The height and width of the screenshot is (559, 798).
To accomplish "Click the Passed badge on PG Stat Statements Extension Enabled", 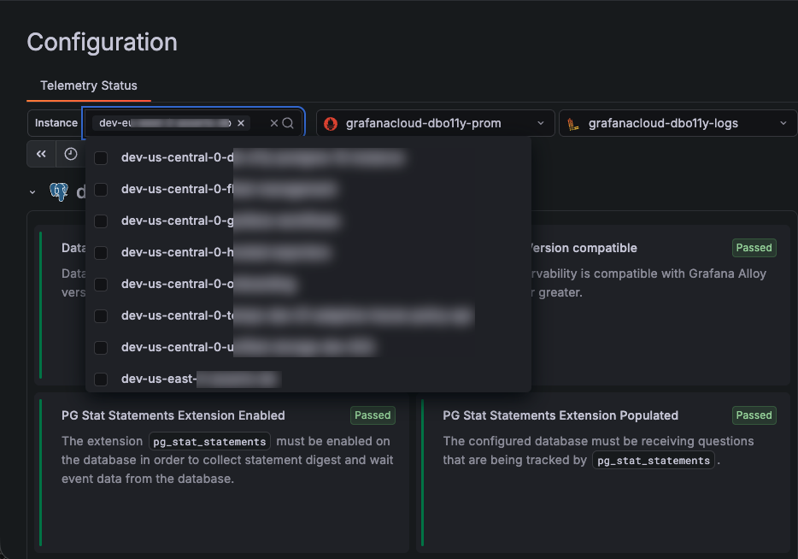I will (x=373, y=415).
